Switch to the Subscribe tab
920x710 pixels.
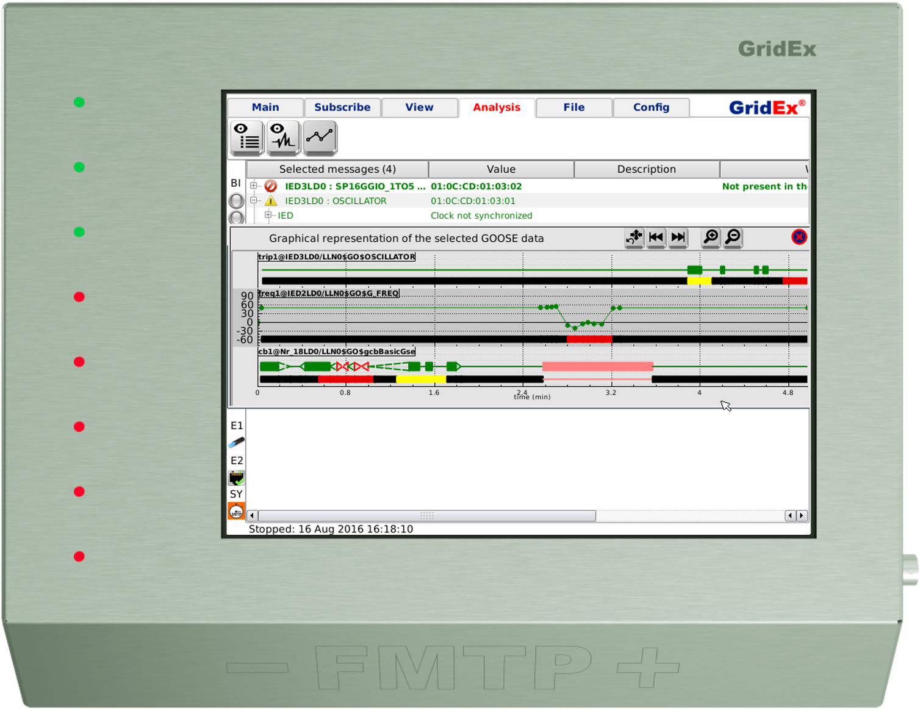pyautogui.click(x=342, y=107)
